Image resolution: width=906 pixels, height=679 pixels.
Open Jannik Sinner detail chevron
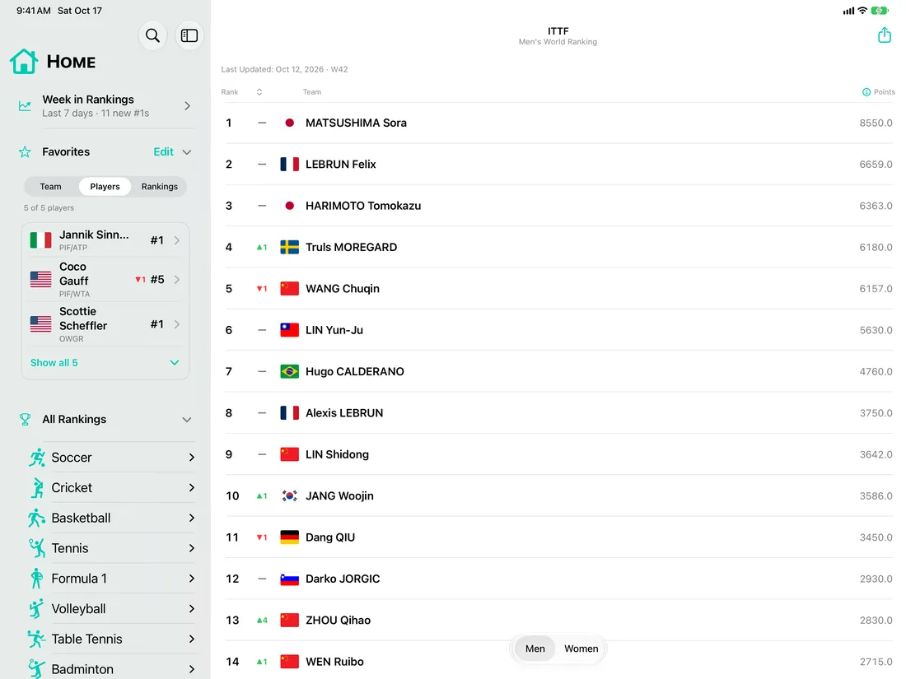tap(177, 240)
